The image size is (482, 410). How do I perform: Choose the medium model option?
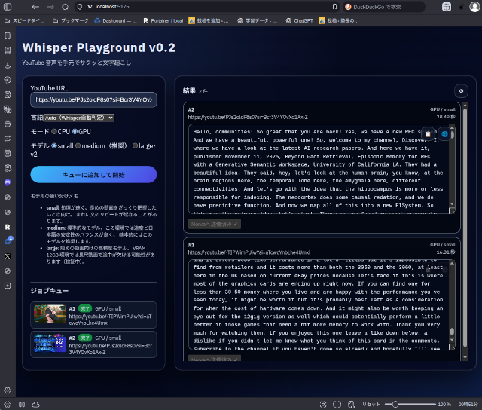(78, 145)
